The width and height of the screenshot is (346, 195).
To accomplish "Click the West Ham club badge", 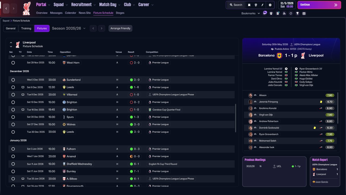I will [x=64, y=63].
